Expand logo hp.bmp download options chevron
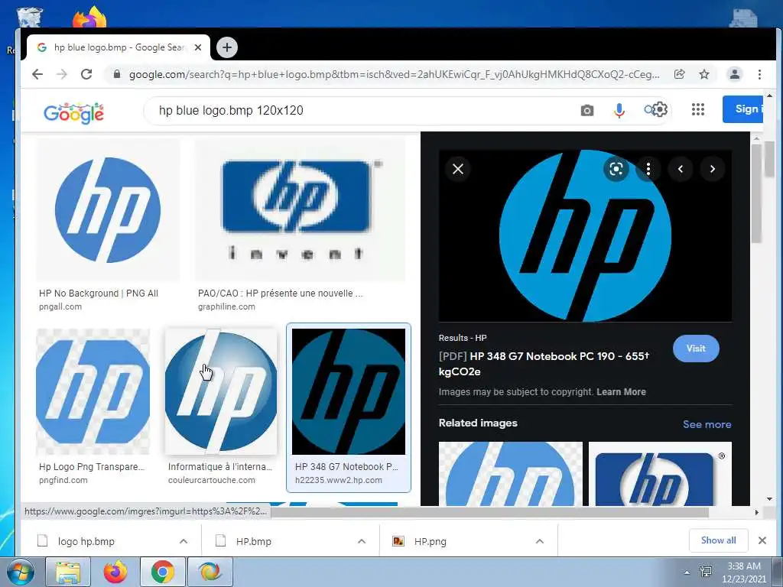This screenshot has width=783, height=587. [184, 541]
